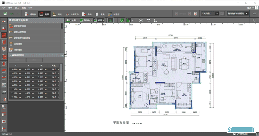Click the room elements sidebar icon
259x136 pixels.
click(4, 56)
